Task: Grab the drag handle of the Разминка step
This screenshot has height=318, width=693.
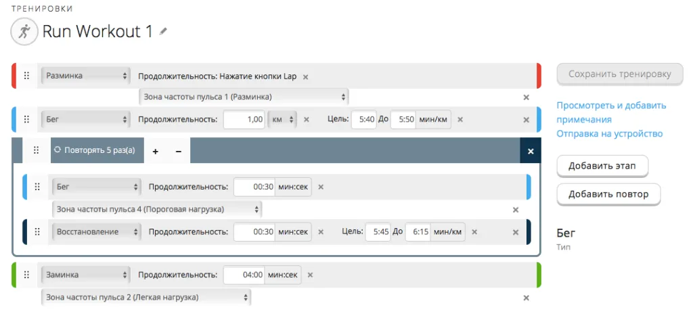Action: pos(26,76)
